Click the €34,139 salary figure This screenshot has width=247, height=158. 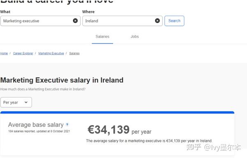coord(109,130)
